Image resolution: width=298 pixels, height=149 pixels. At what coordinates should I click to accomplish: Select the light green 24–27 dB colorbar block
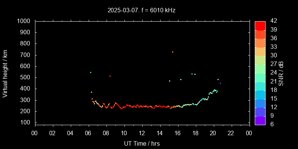[260, 69]
